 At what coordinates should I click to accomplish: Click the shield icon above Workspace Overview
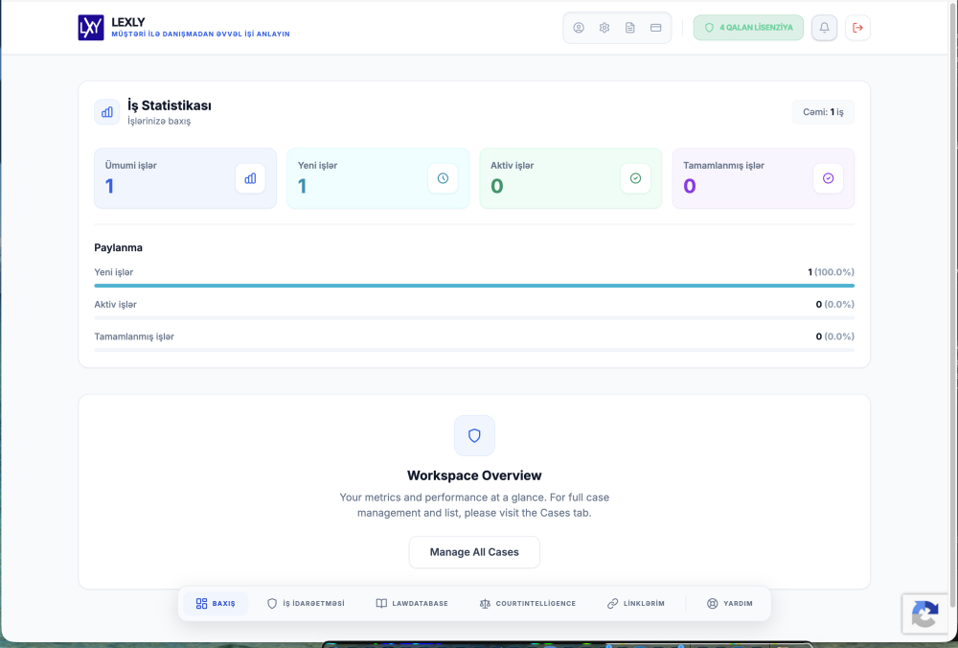[x=474, y=435]
